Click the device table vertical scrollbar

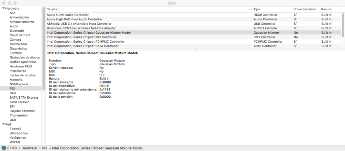[x=343, y=25]
